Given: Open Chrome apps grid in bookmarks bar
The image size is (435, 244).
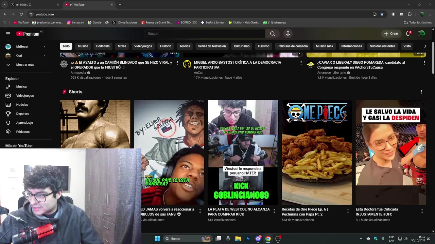Looking at the screenshot, I should (4, 23).
